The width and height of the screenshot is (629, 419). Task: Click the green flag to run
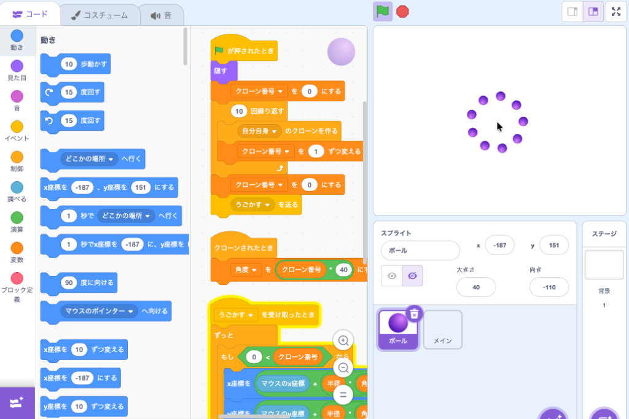[383, 11]
